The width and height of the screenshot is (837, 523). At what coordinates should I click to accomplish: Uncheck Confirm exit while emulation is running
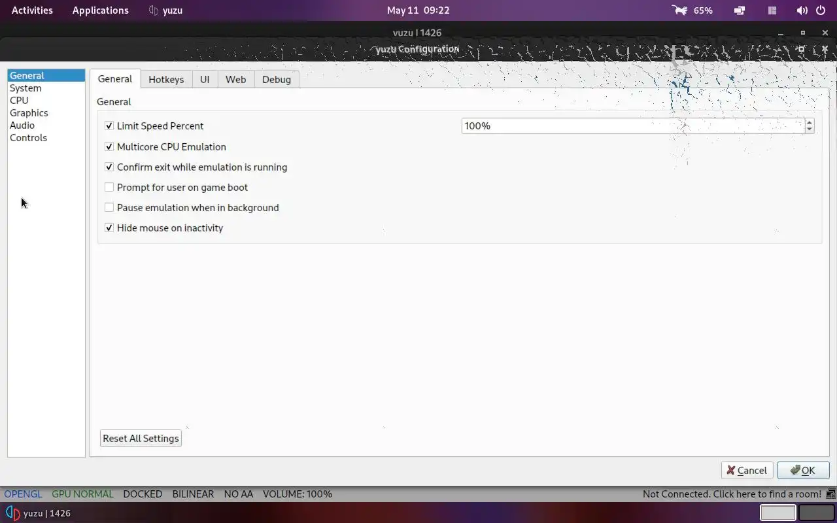(x=109, y=167)
